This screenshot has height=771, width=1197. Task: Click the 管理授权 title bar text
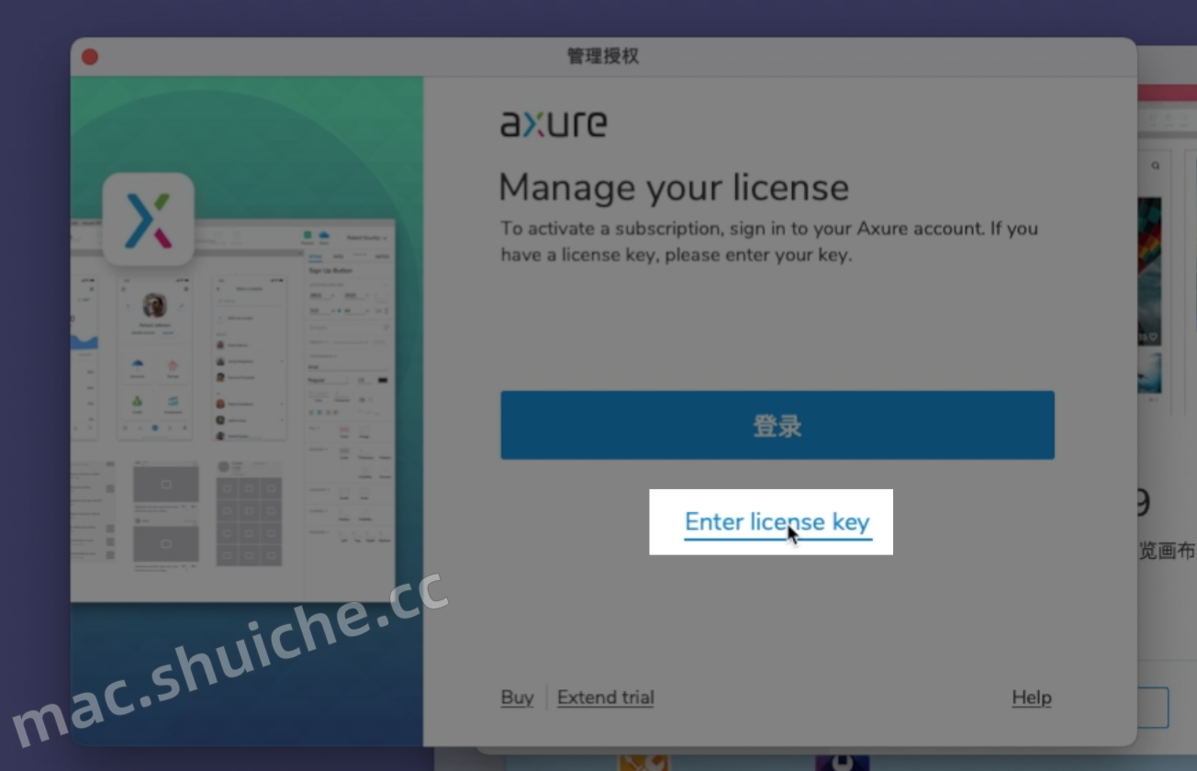[x=603, y=57]
